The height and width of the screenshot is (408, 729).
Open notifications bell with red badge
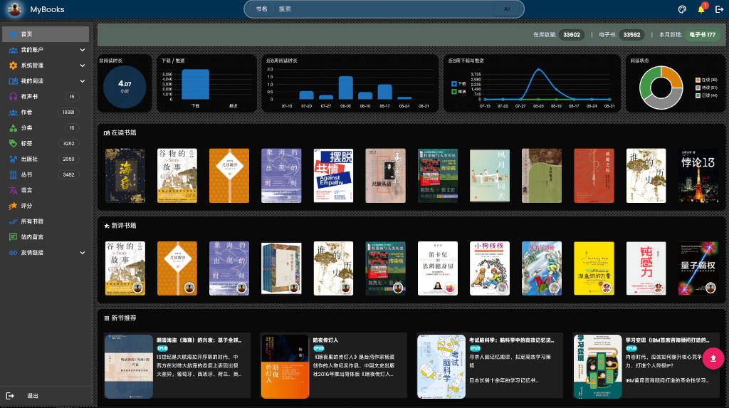coord(701,9)
